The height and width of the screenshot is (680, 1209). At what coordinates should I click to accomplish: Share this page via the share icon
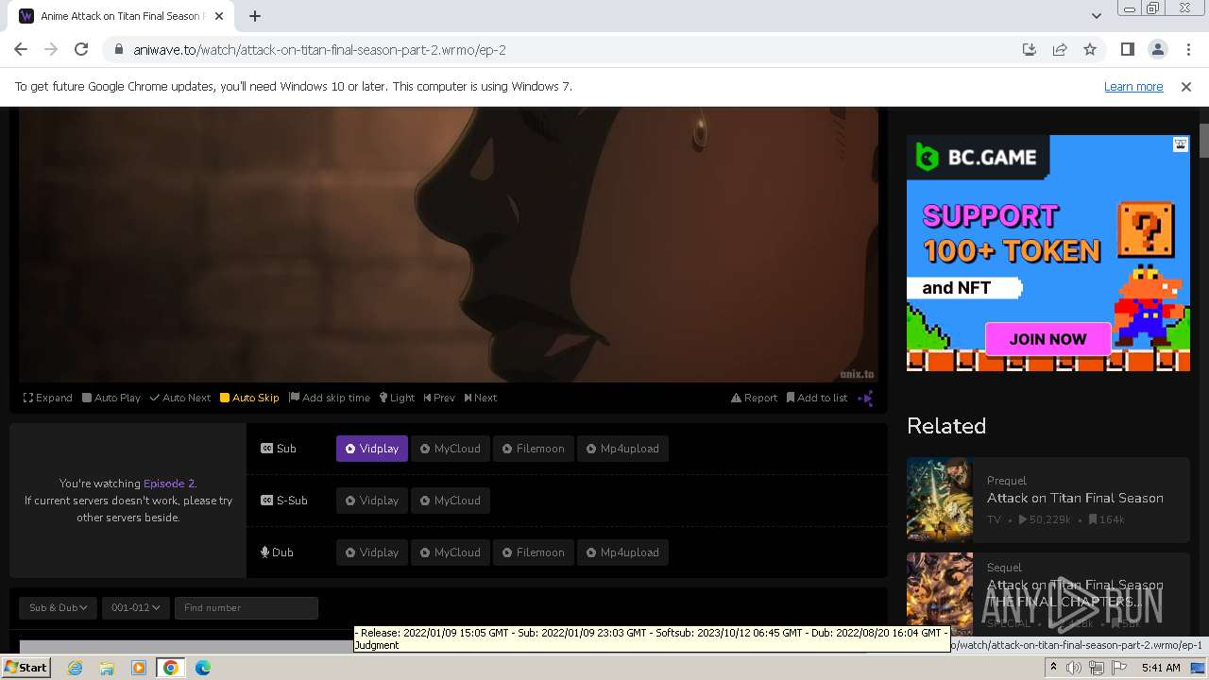[1060, 49]
